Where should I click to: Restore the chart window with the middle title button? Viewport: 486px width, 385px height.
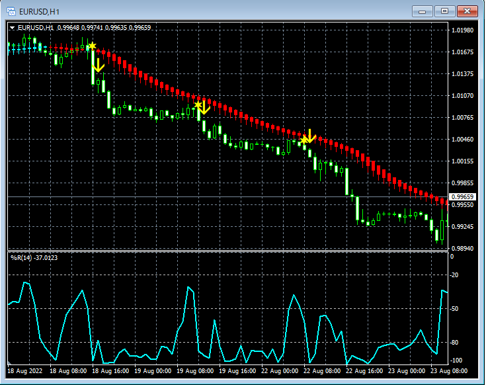point(444,11)
